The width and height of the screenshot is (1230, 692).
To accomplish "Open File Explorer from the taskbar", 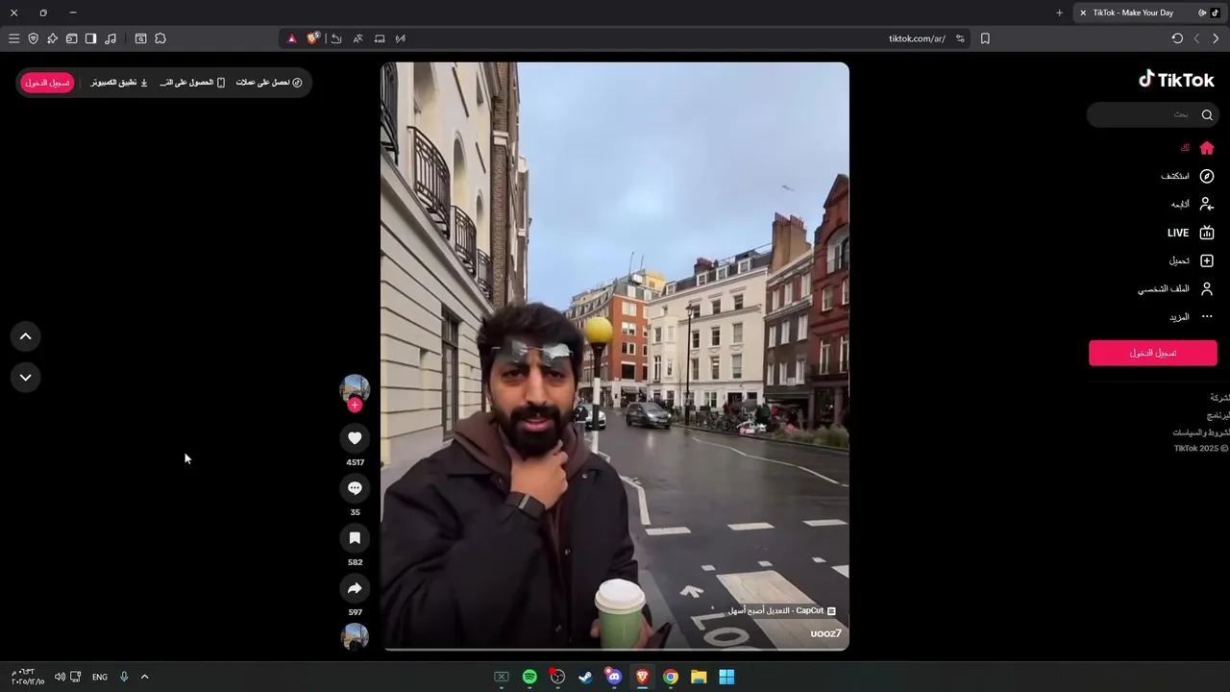I will click(699, 677).
